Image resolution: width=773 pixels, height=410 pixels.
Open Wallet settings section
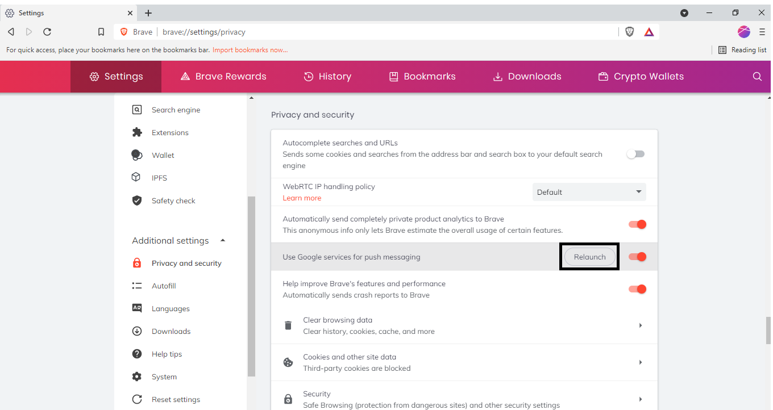click(x=163, y=156)
